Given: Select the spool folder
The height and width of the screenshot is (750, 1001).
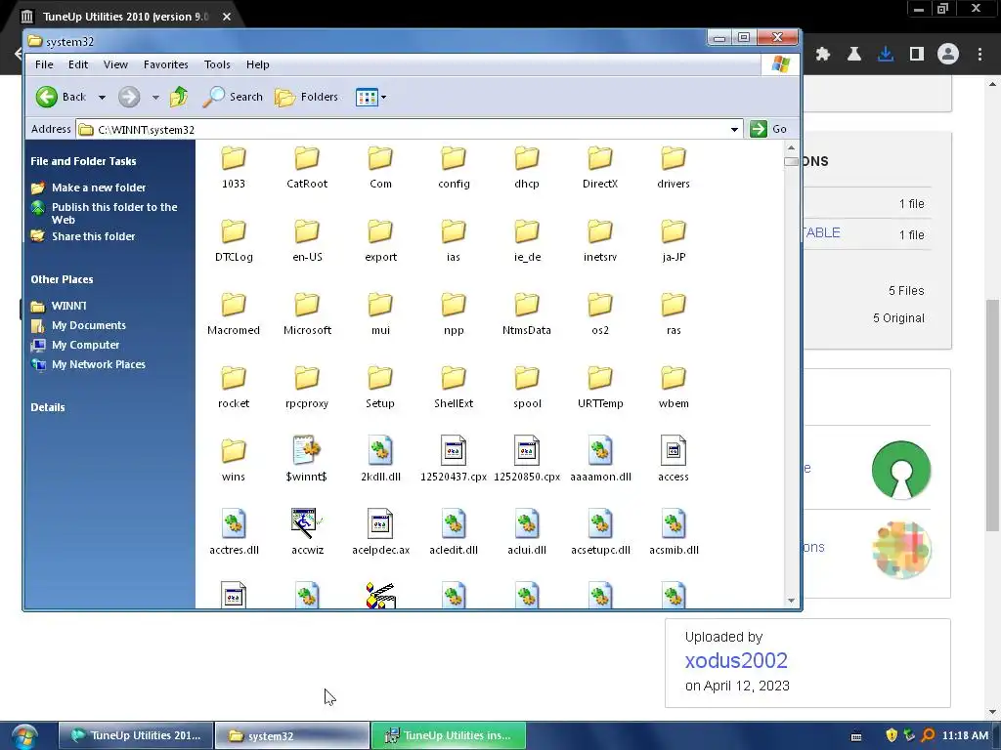Looking at the screenshot, I should pyautogui.click(x=527, y=388).
